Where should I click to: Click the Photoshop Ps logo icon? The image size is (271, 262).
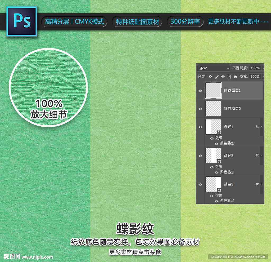click(22, 21)
